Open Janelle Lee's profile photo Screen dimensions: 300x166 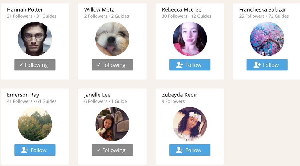112,124
